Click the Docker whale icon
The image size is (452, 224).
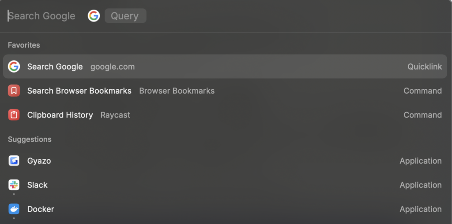coord(14,209)
